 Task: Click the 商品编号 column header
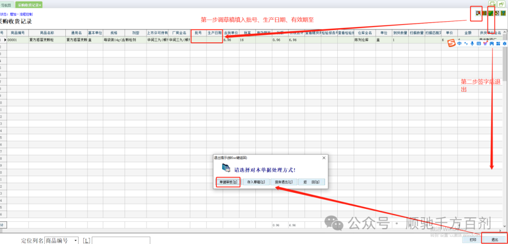point(17,33)
